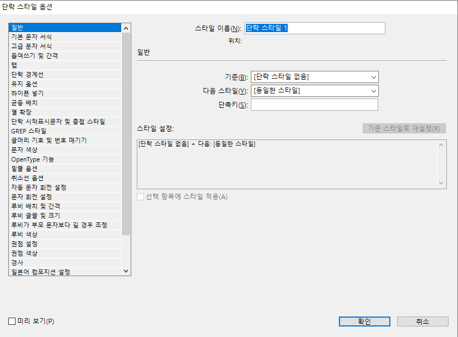Viewport: 458px width, 337px height.
Task: Open the 다음 스타일 dropdown
Action: [x=315, y=91]
